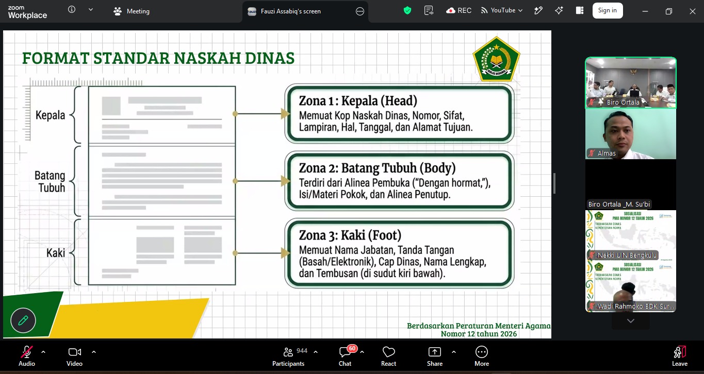Expand participants options caret
This screenshot has height=374, width=704.
pos(316,352)
